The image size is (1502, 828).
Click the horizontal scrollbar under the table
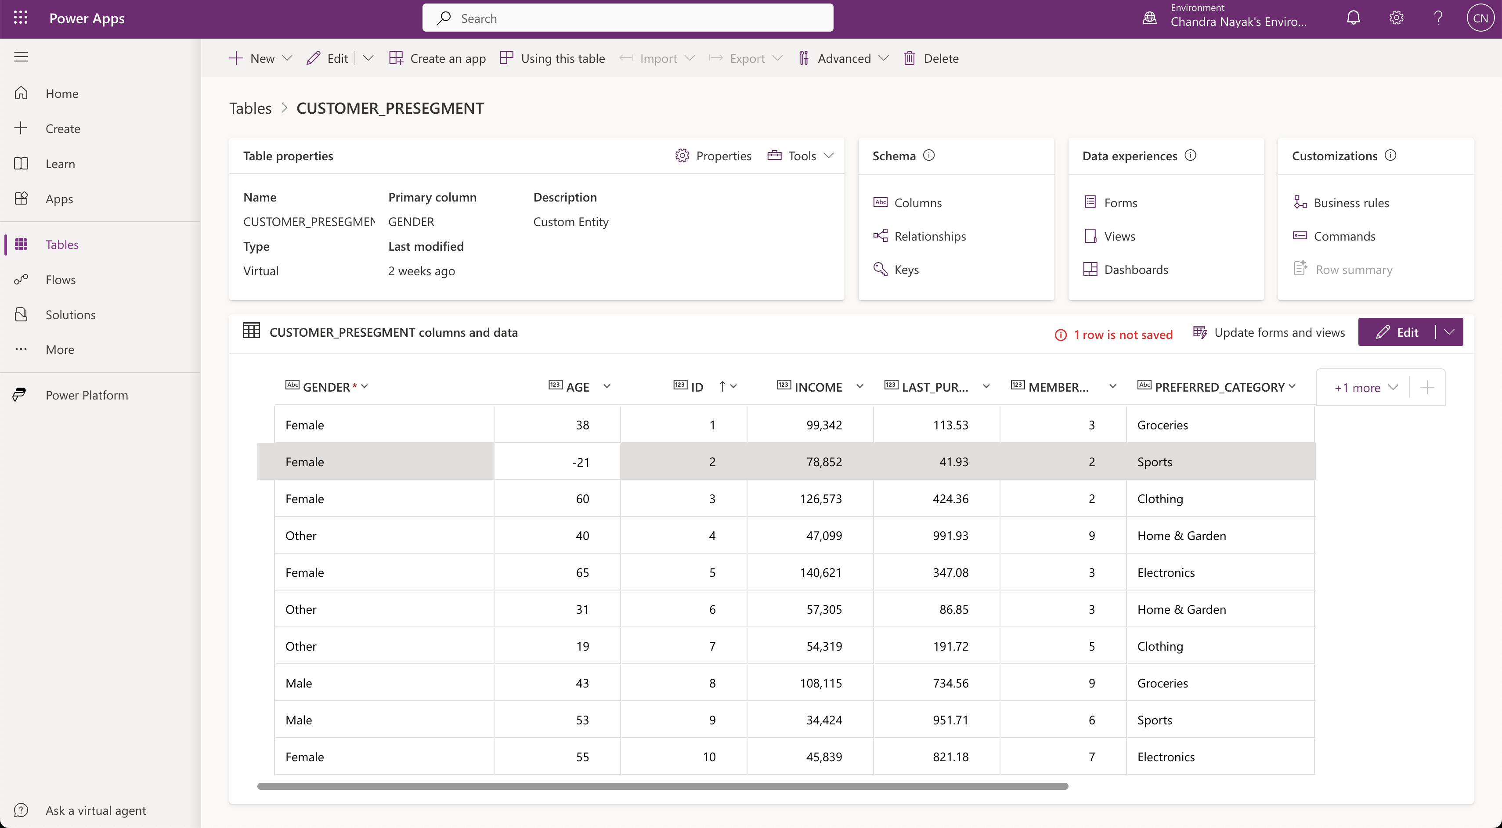tap(662, 786)
